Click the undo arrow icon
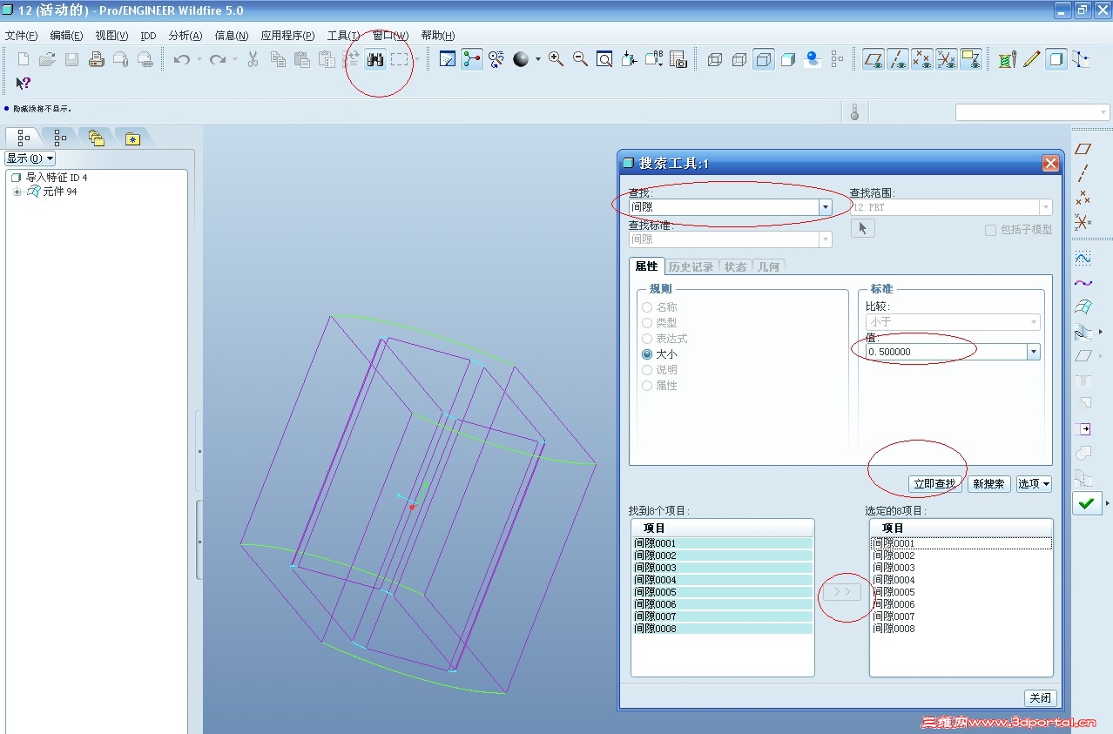The width and height of the screenshot is (1113, 734). [181, 59]
